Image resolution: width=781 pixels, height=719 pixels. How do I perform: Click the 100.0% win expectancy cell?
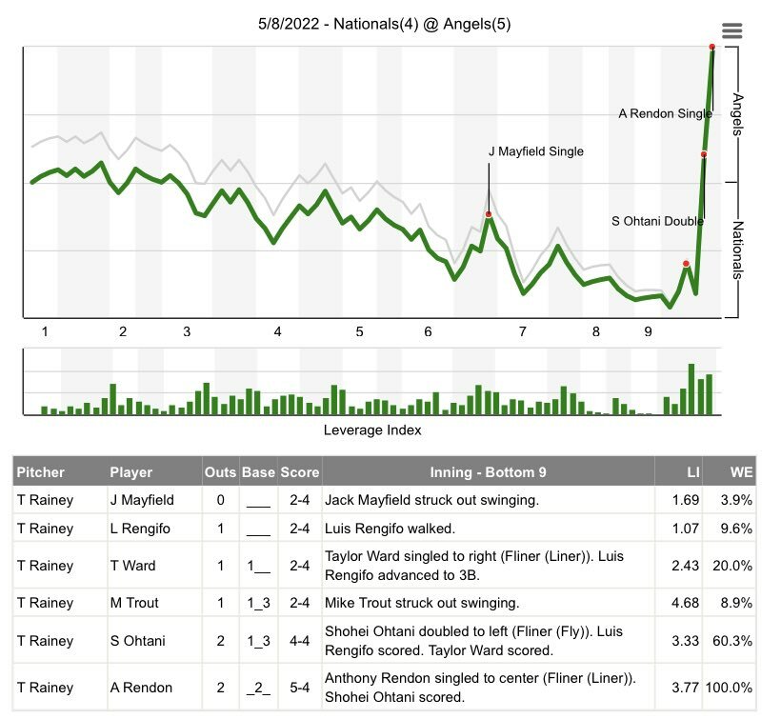click(x=730, y=688)
